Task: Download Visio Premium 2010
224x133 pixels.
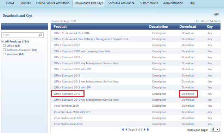Action: click(188, 106)
